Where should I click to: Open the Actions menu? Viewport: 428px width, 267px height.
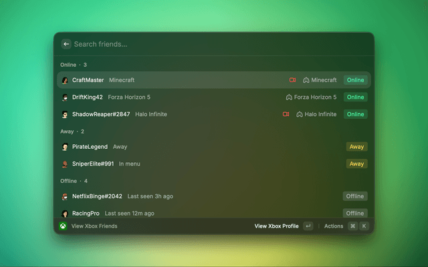tap(334, 226)
